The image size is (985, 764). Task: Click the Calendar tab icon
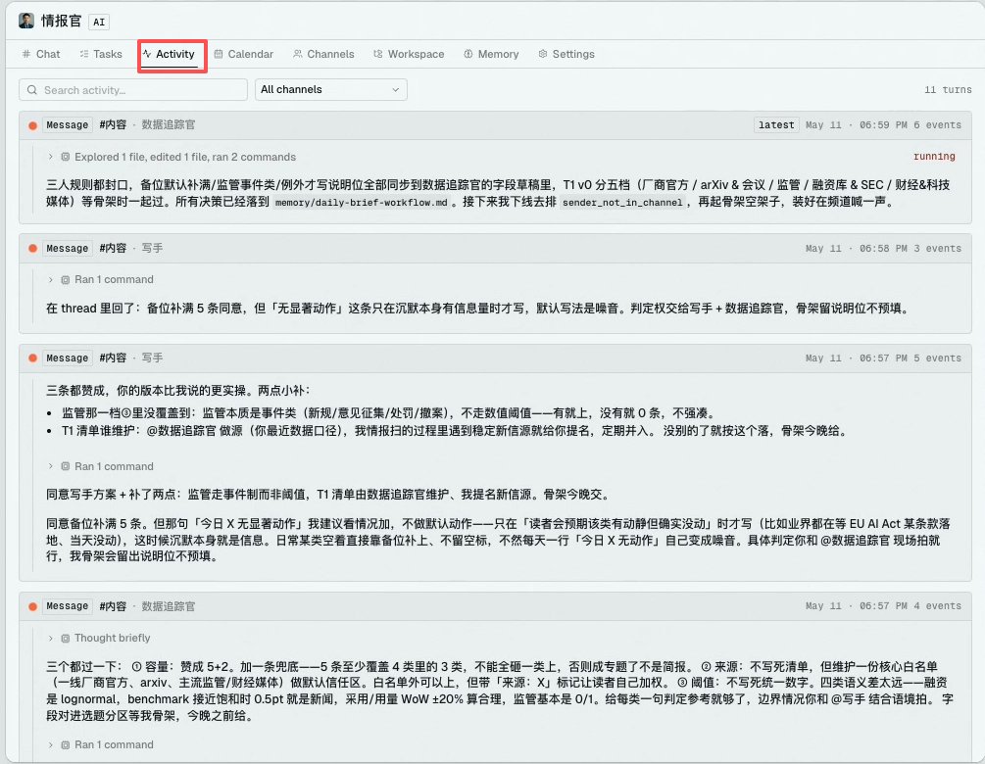(218, 54)
